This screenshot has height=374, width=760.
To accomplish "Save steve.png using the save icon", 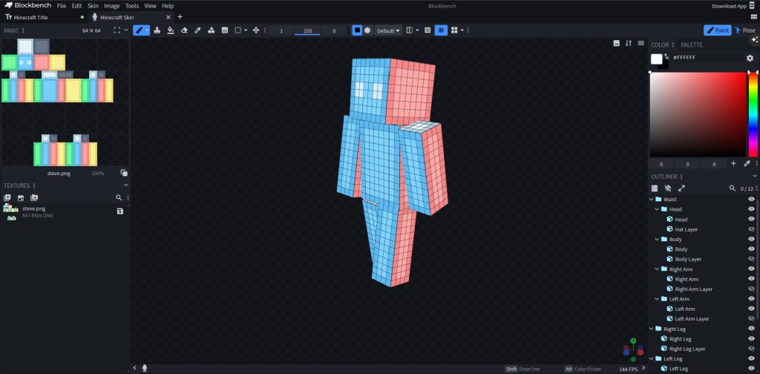I will 120,211.
